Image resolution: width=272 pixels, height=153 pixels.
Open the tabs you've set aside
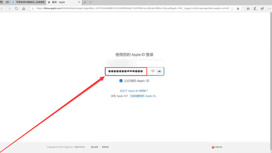pos(2,2)
